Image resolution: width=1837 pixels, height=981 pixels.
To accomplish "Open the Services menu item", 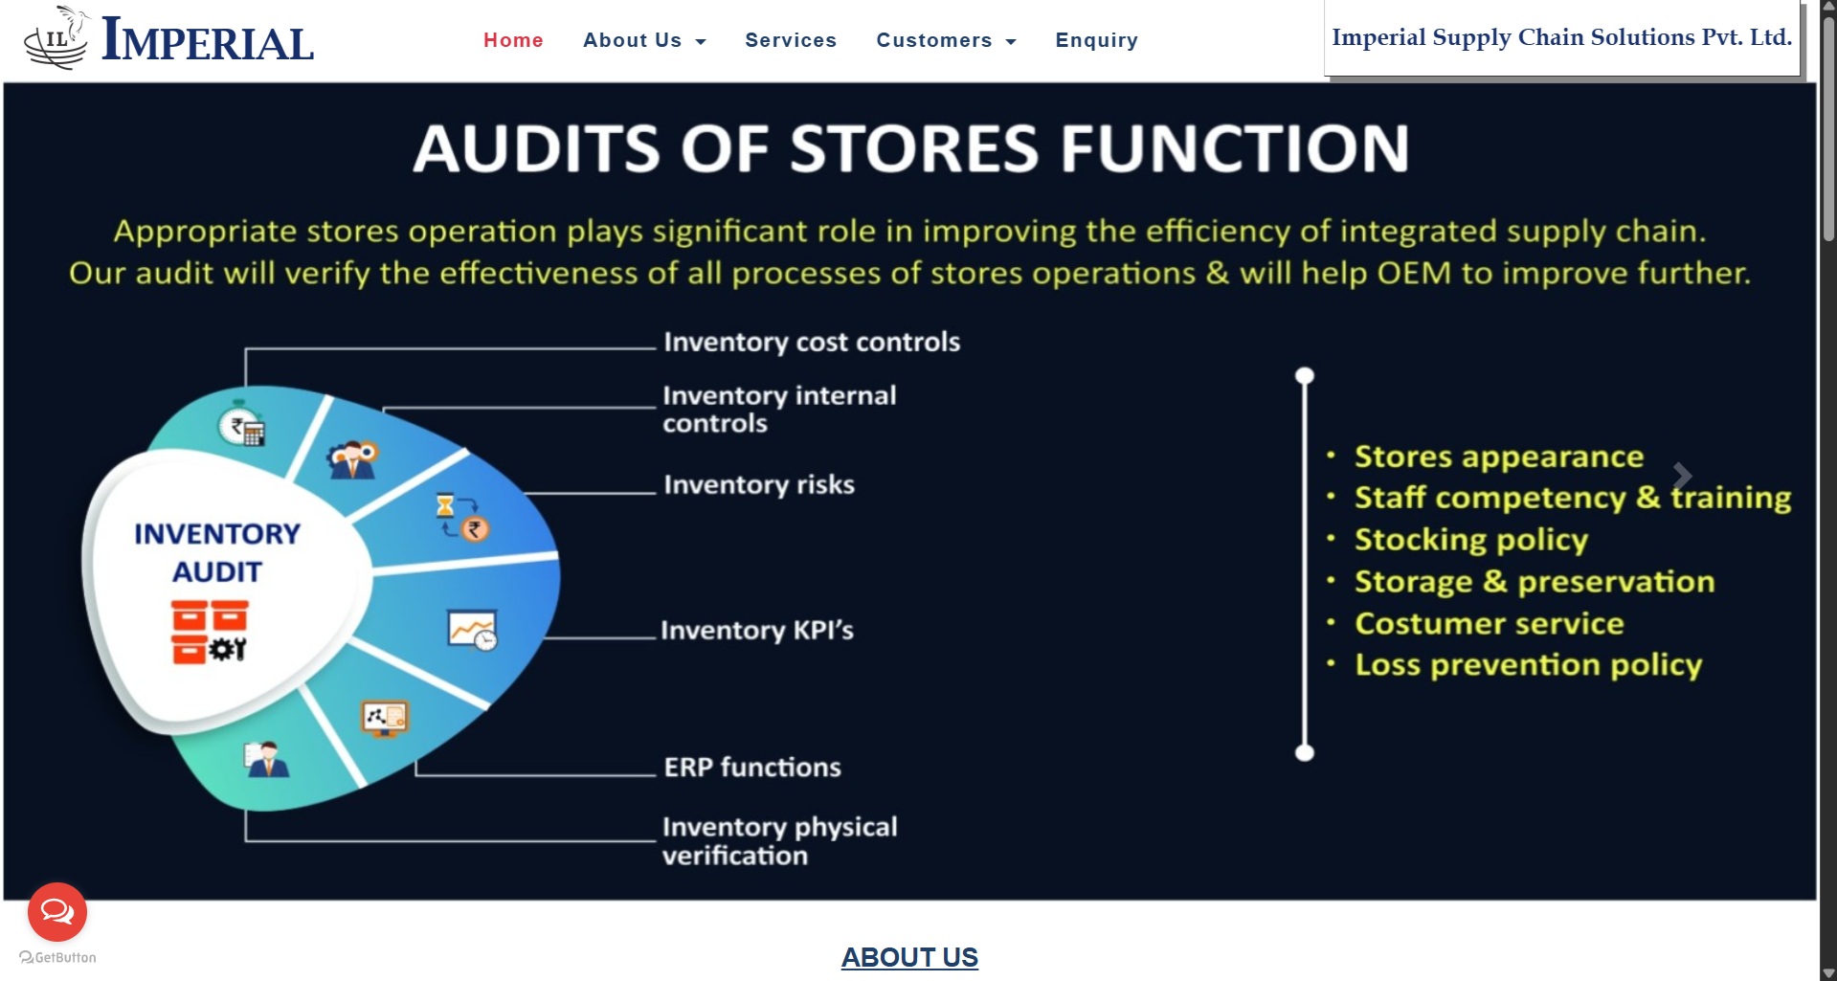I will pos(791,40).
